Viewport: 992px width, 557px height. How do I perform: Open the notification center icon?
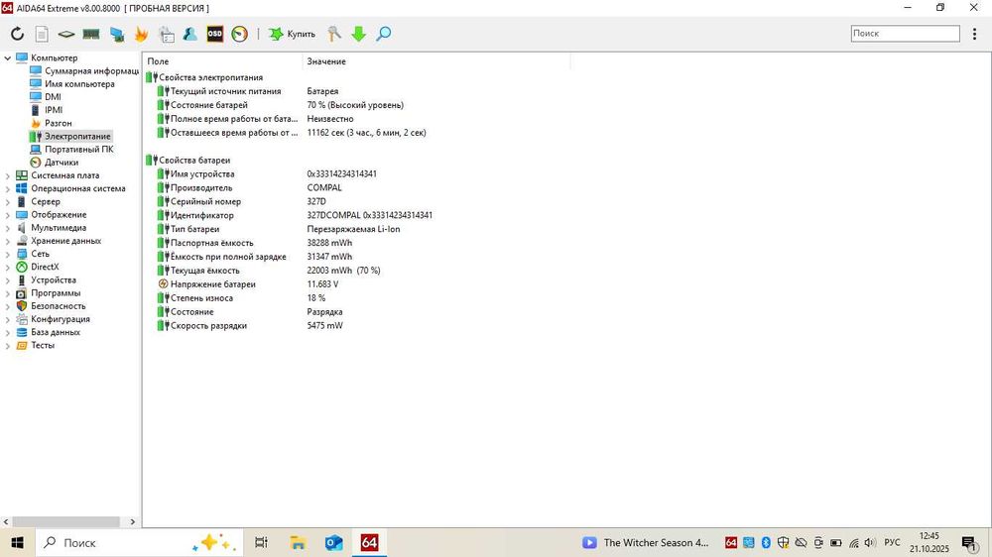coord(969,543)
